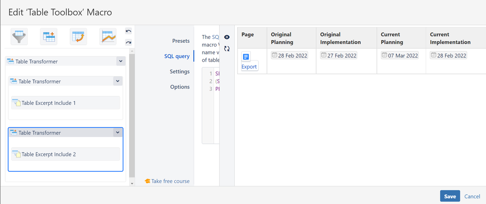
Task: Click the Chart from Table icon
Action: point(108,36)
